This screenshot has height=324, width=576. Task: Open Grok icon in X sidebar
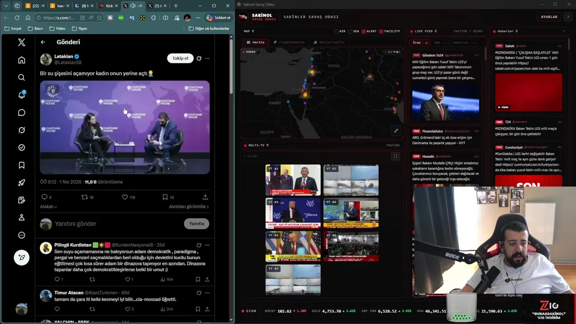coord(22,130)
